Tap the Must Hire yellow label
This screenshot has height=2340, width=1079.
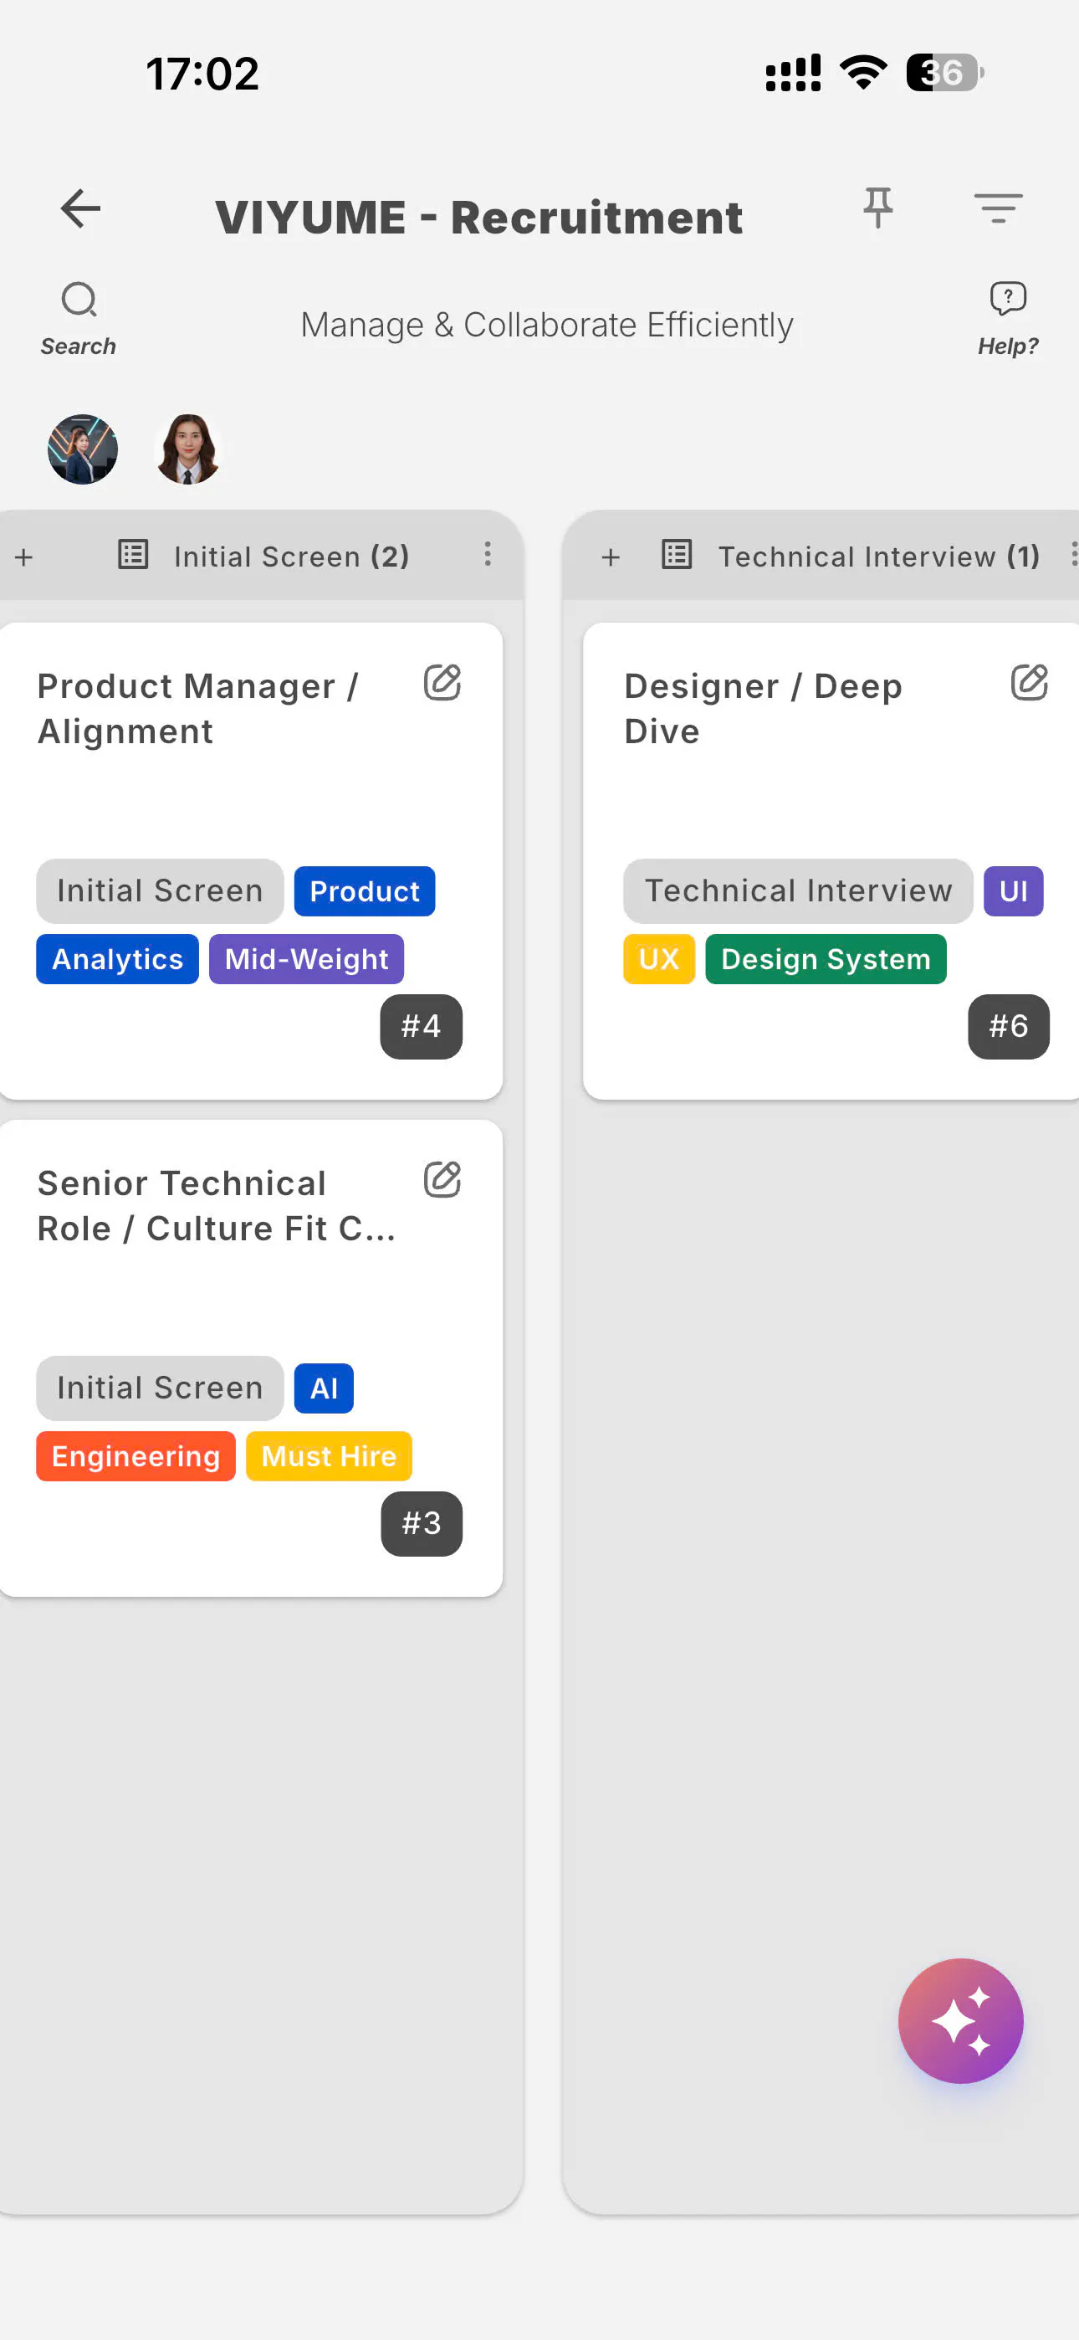tap(329, 1456)
